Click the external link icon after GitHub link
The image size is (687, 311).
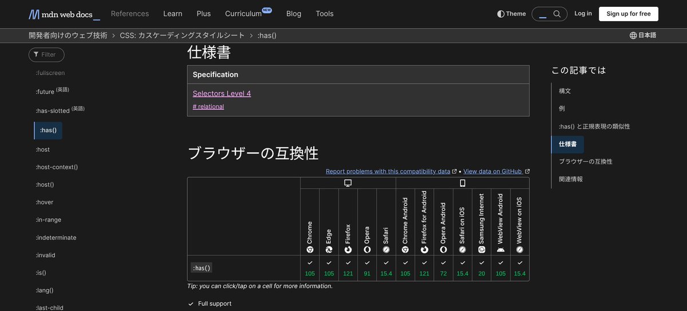527,171
